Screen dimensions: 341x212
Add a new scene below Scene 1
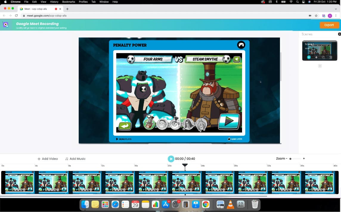click(x=320, y=66)
